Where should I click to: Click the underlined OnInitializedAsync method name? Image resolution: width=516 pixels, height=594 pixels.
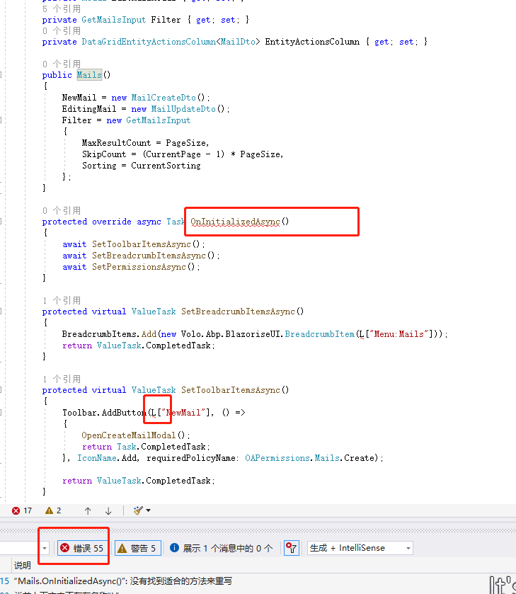tap(235, 222)
